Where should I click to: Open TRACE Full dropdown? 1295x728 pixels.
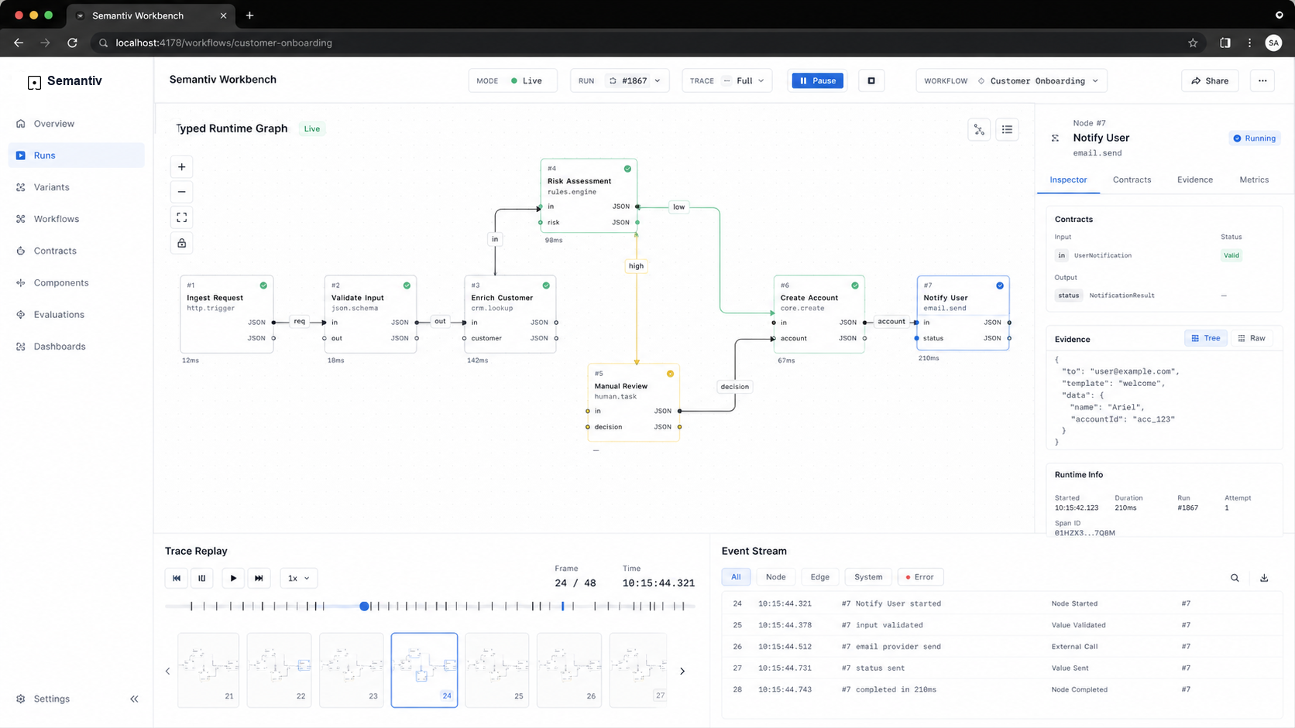tap(727, 80)
